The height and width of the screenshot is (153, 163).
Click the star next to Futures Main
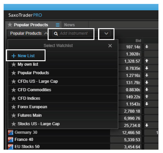point(14,115)
